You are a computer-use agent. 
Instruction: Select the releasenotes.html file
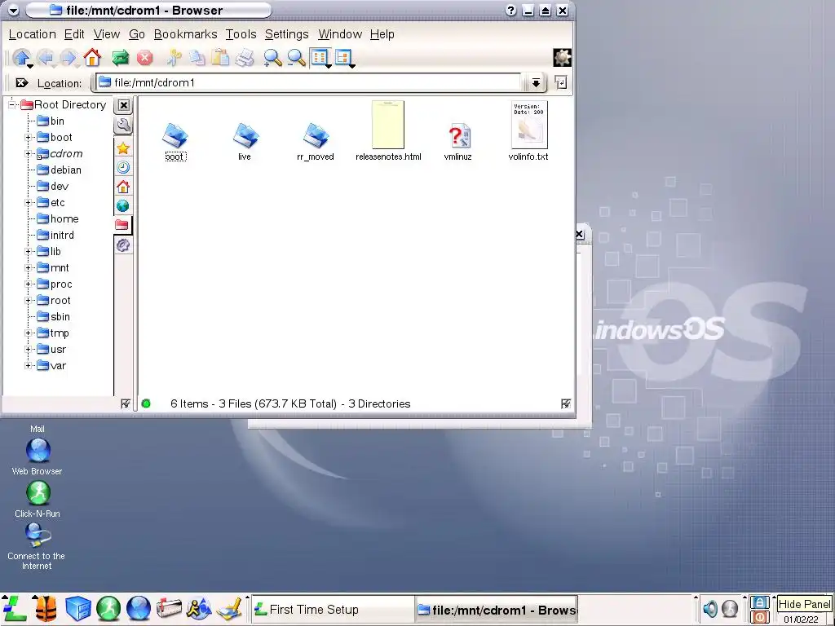coord(388,131)
